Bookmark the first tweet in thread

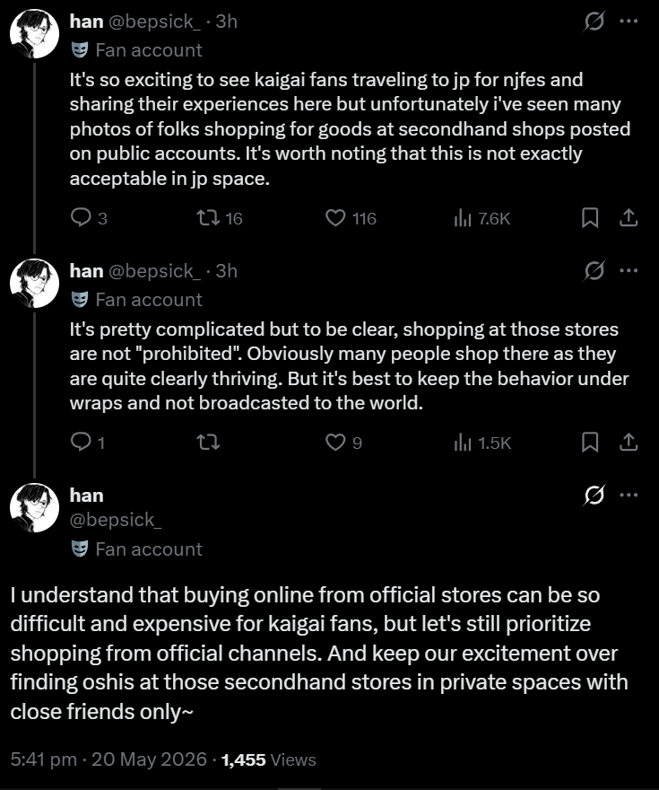590,218
